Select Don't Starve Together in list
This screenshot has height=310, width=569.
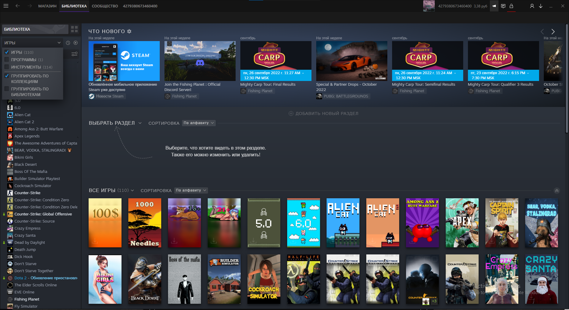click(34, 271)
